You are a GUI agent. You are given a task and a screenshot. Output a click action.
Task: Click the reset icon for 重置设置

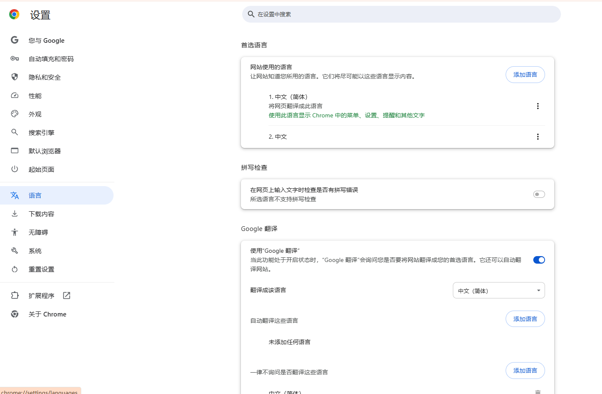(15, 269)
